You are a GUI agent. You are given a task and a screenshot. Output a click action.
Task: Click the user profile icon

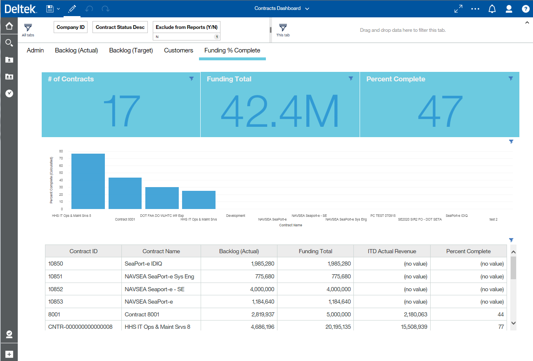click(509, 9)
